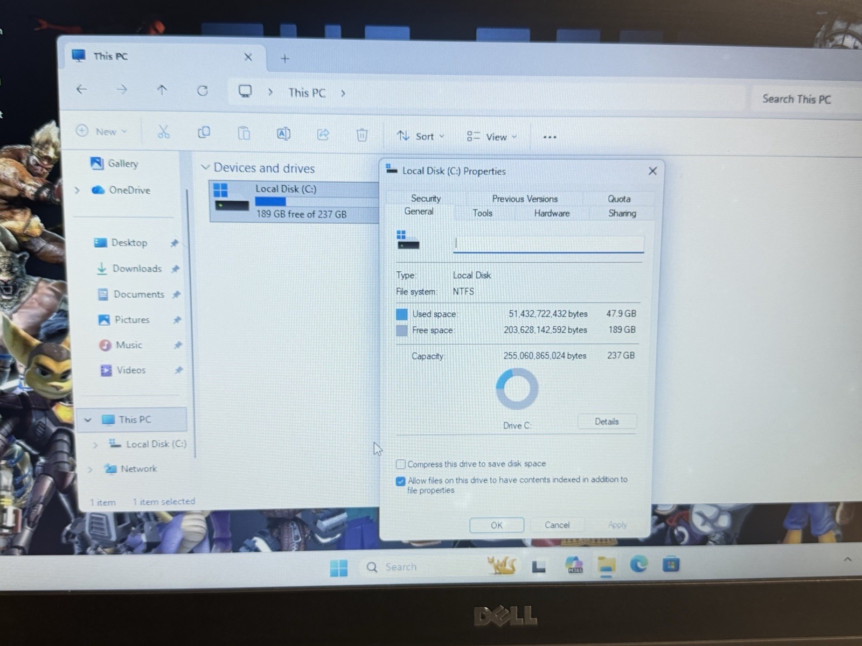Close the Local Disk Properties dialog
The height and width of the screenshot is (646, 862).
[x=652, y=171]
